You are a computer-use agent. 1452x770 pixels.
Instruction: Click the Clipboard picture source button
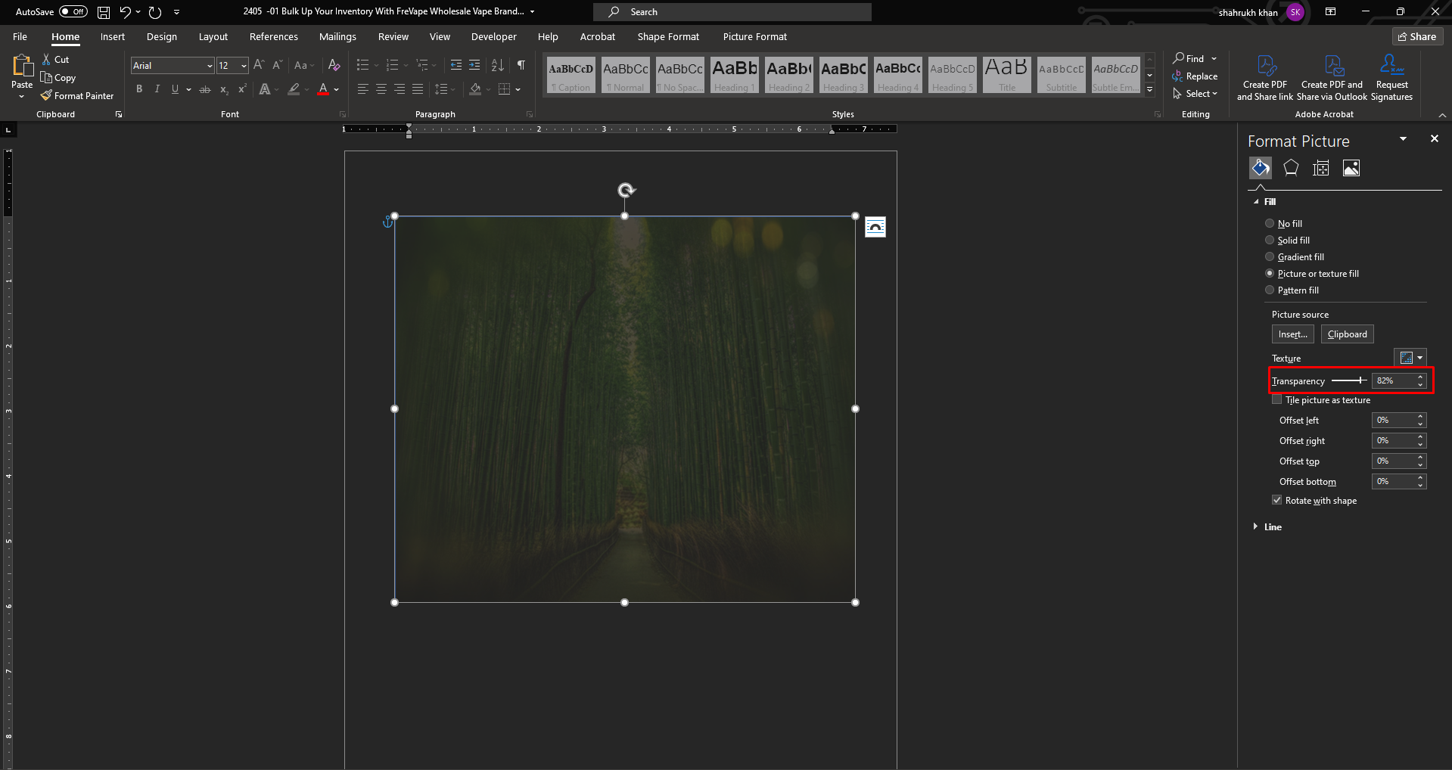(x=1347, y=334)
